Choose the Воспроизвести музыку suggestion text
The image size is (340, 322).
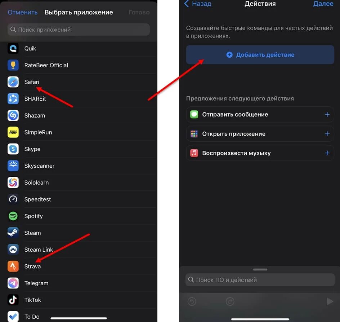pyautogui.click(x=236, y=153)
